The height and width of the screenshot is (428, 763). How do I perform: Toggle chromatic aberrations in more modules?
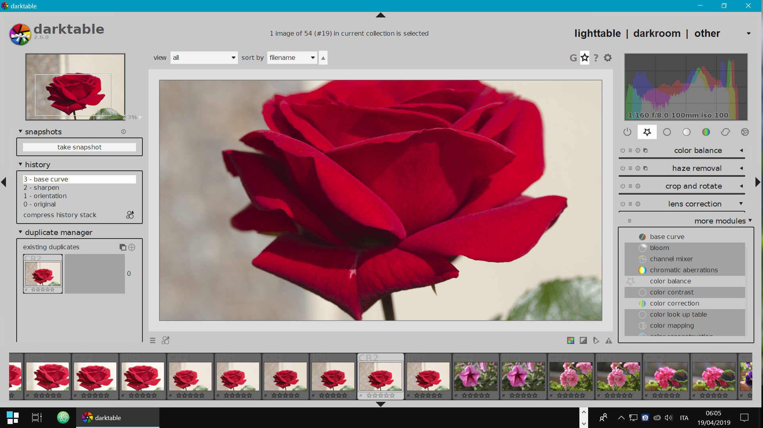click(x=685, y=270)
